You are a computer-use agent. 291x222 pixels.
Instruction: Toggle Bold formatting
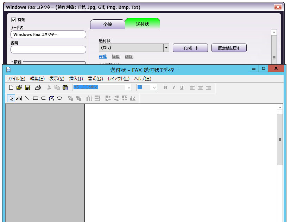coord(165,88)
